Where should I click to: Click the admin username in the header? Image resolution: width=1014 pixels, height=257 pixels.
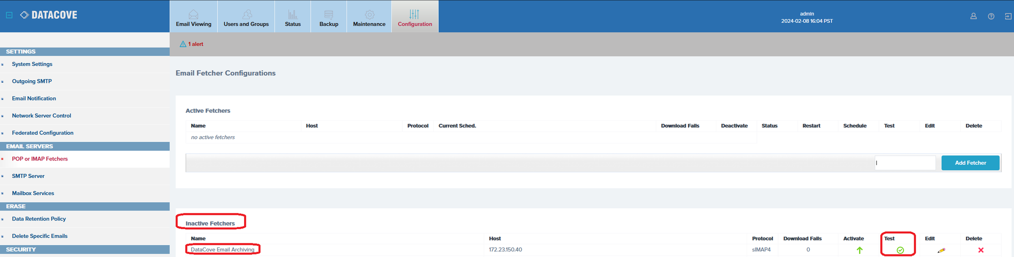point(807,14)
